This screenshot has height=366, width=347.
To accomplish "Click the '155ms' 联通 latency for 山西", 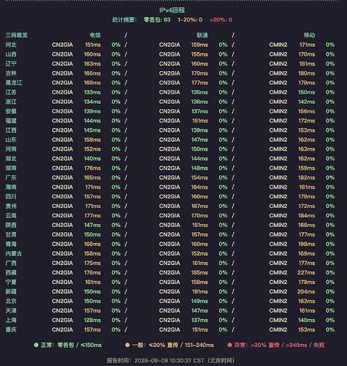I will [x=199, y=54].
